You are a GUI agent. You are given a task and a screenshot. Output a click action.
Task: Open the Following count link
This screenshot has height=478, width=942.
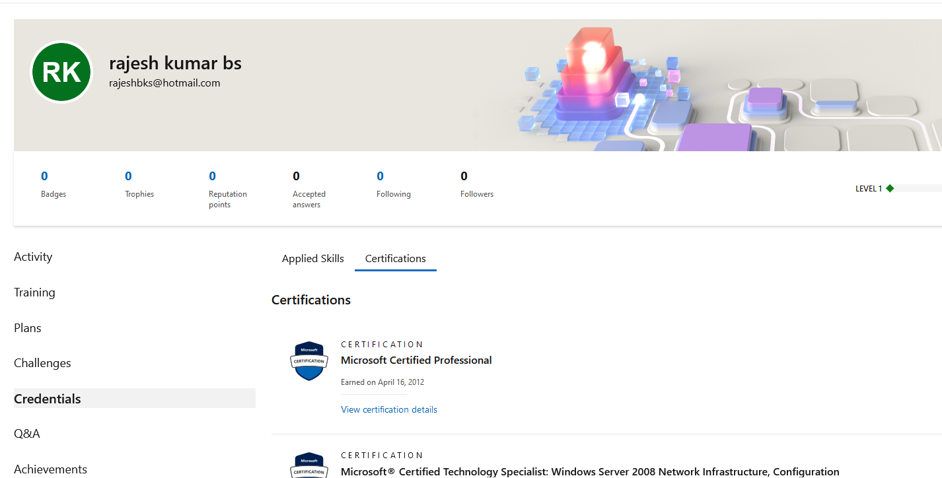coord(380,176)
